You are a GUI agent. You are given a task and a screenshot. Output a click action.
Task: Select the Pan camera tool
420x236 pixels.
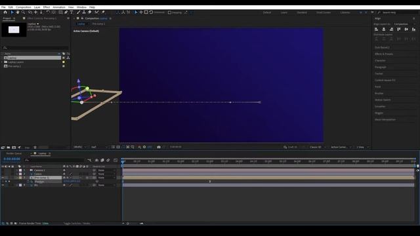click(x=35, y=12)
